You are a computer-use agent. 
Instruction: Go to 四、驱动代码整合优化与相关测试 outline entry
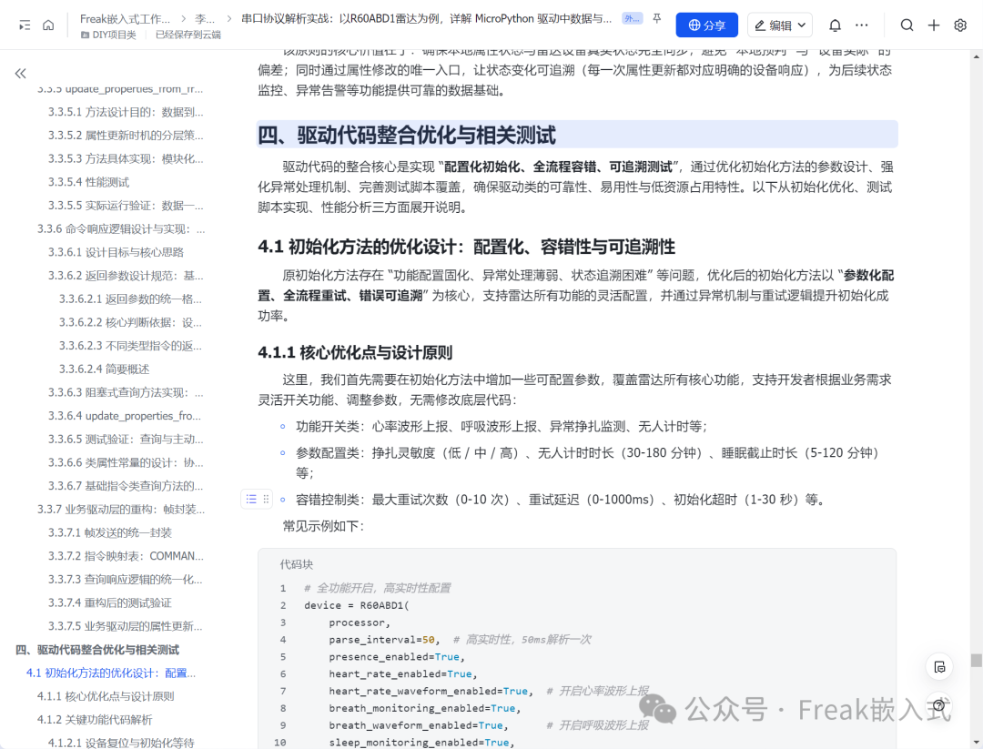point(97,649)
